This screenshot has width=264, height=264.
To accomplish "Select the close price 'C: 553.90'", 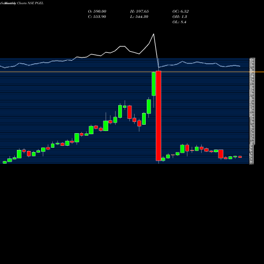I will [97, 16].
